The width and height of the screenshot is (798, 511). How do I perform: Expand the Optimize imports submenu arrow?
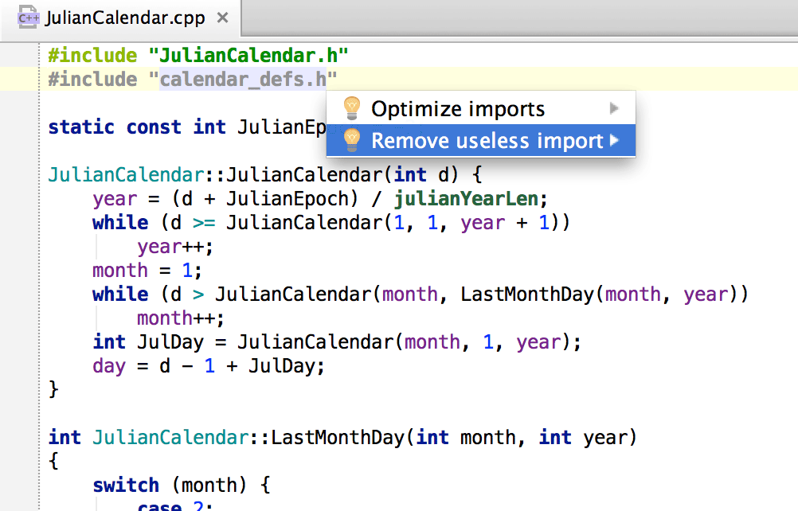614,108
